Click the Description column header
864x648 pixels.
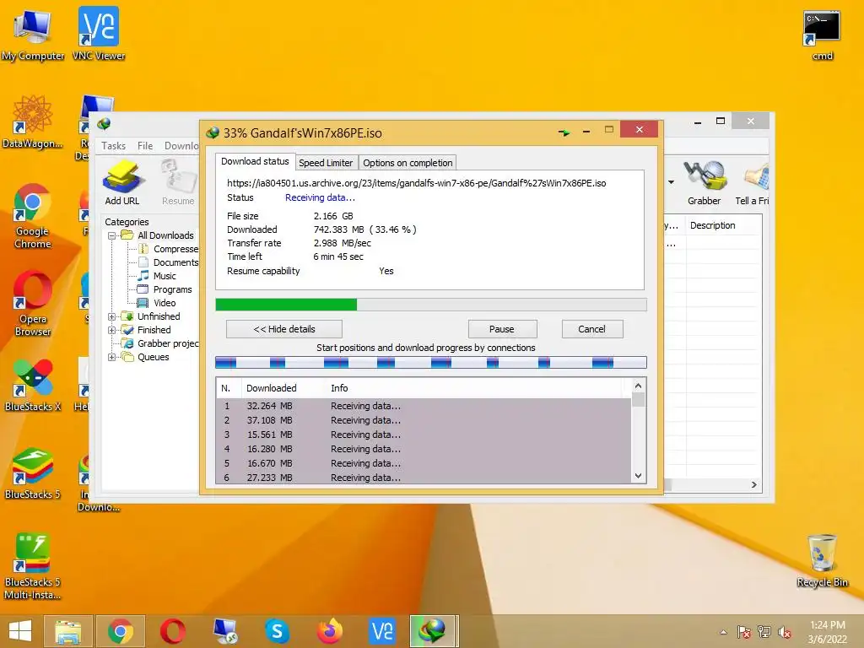tap(723, 225)
